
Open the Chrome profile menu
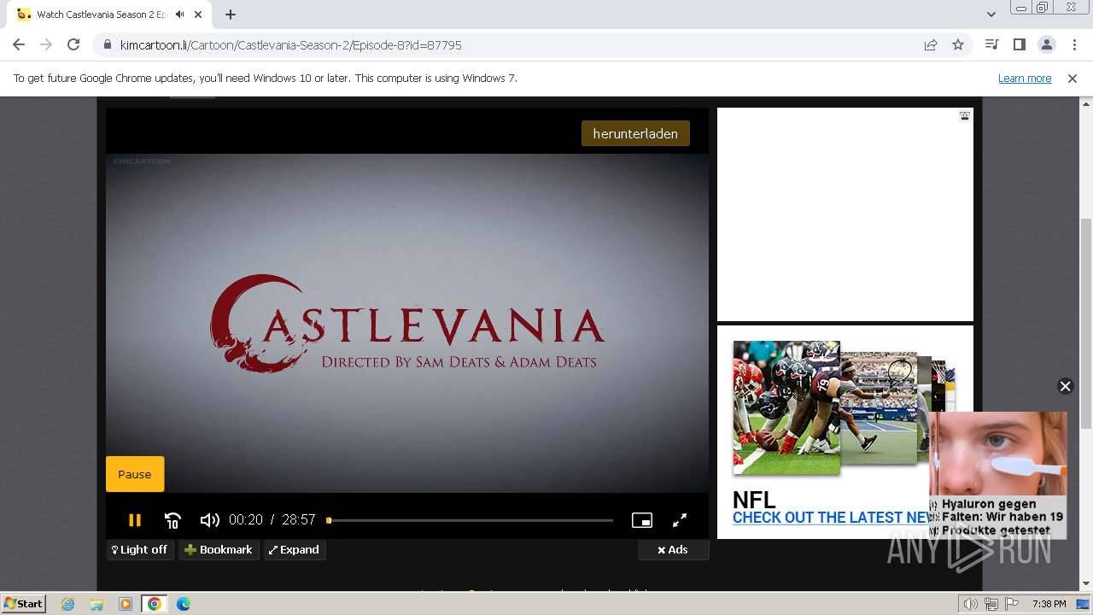(x=1046, y=44)
